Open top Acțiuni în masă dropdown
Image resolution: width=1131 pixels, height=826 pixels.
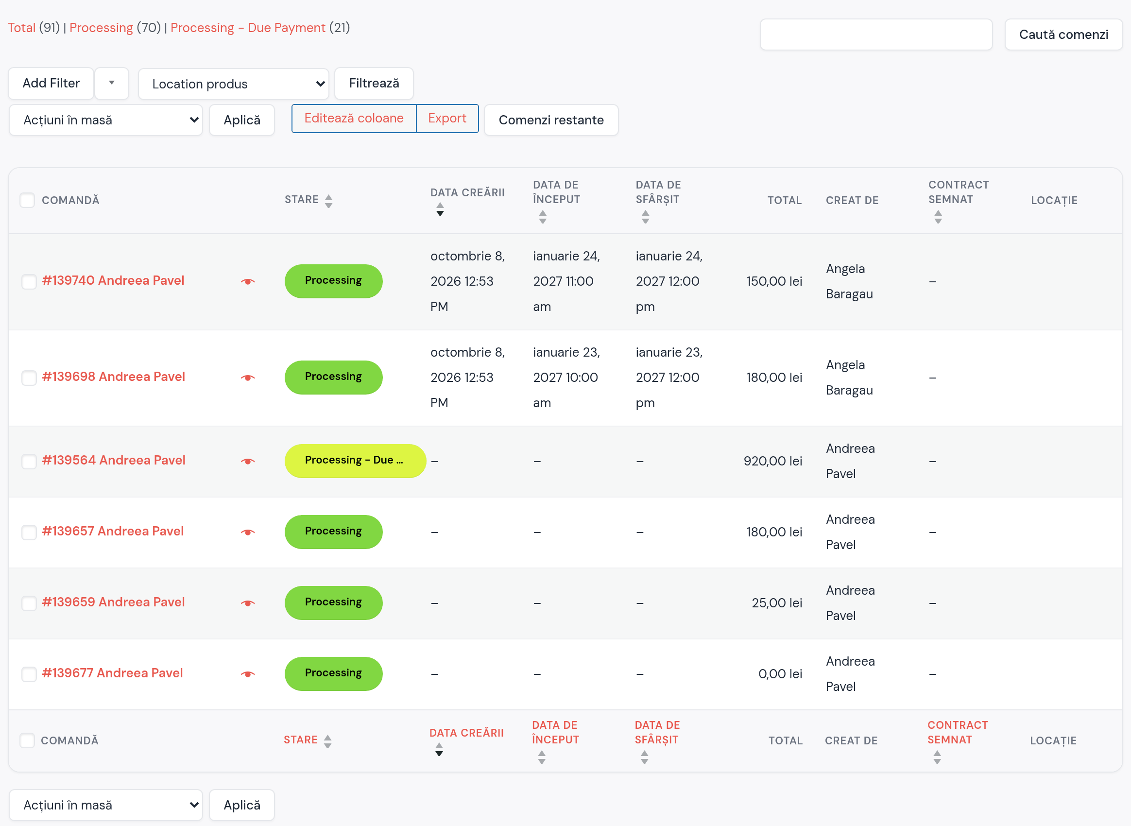106,120
